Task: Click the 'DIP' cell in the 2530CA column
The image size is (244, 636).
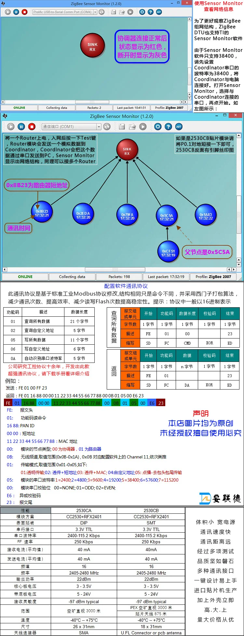Action: [x=84, y=523]
